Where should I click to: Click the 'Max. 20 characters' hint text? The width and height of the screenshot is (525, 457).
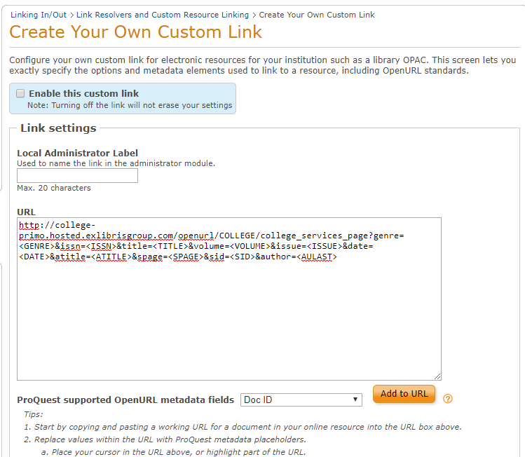54,188
